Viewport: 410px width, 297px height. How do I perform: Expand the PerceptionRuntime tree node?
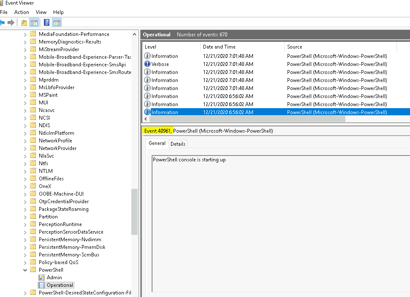(x=25, y=225)
